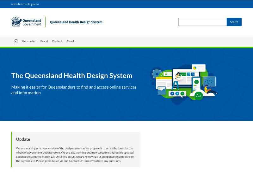Click the Update notice heading
Image resolution: width=253 pixels, height=175 pixels.
coord(23,139)
